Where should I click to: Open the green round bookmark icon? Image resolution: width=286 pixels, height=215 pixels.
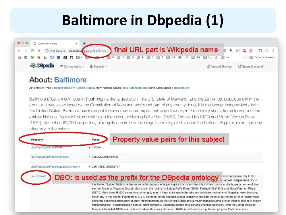pos(32,57)
